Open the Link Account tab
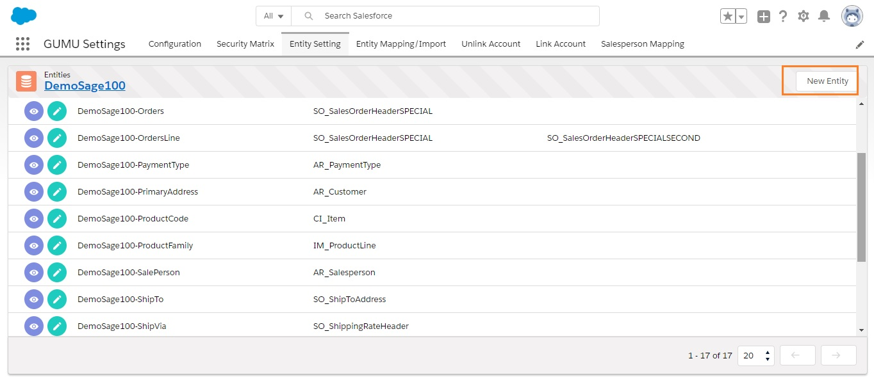Screen dimensions: 874x377 [561, 44]
